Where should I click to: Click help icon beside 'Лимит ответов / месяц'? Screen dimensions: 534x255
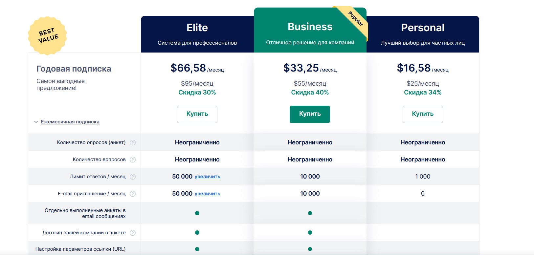click(133, 177)
